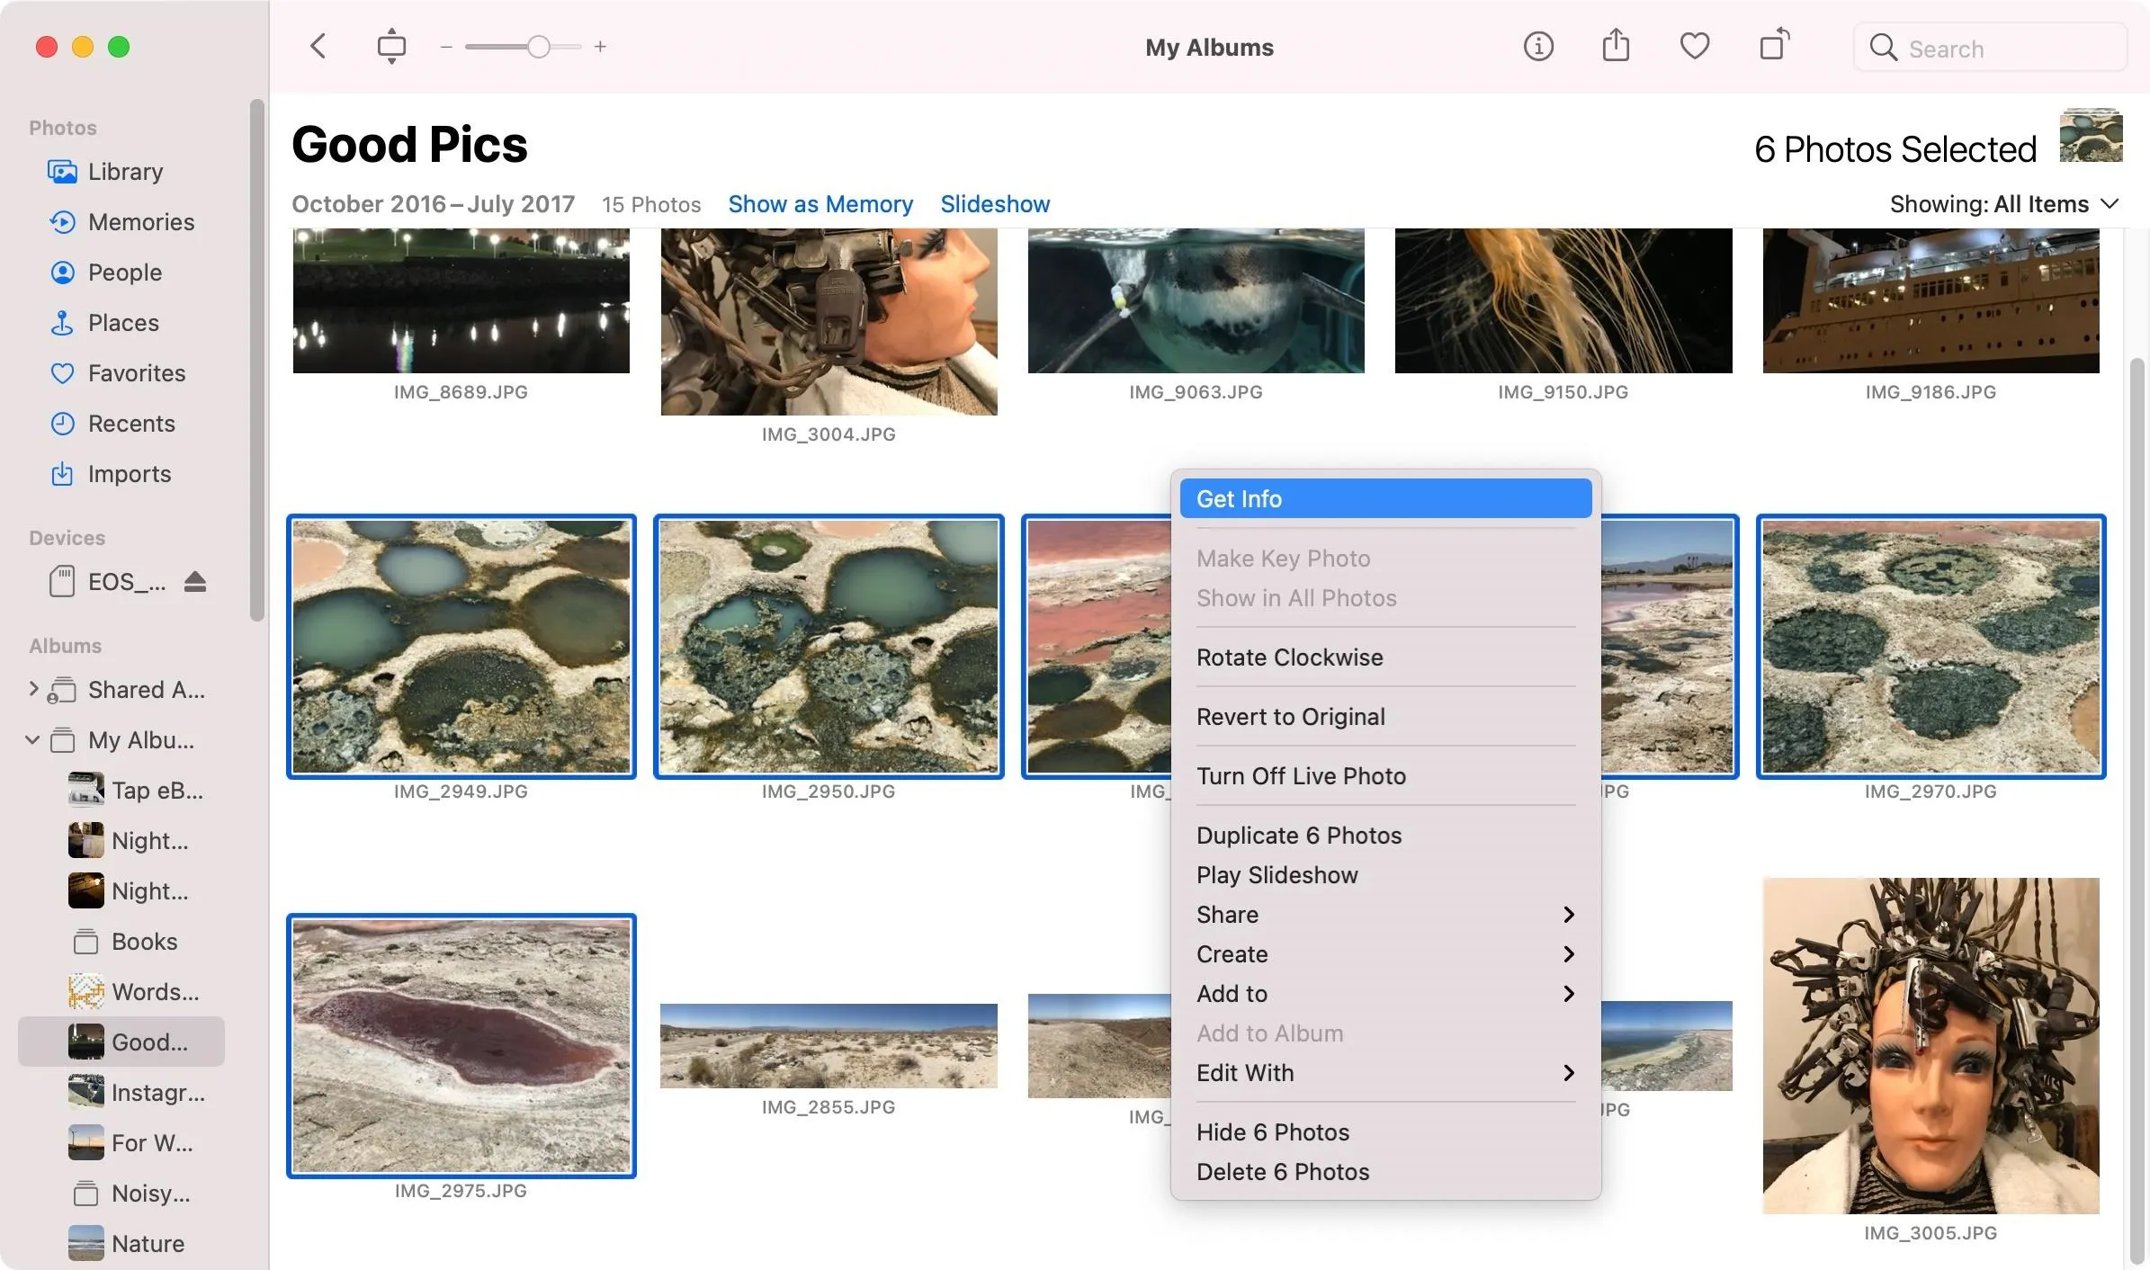
Task: Select mannequin photo IMG_3005.JPG
Action: (1931, 1046)
